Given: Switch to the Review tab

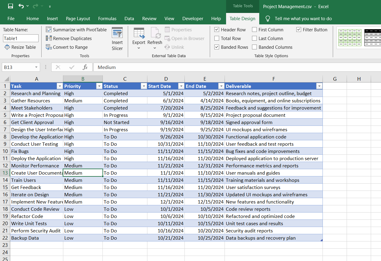Looking at the screenshot, I should [x=149, y=18].
